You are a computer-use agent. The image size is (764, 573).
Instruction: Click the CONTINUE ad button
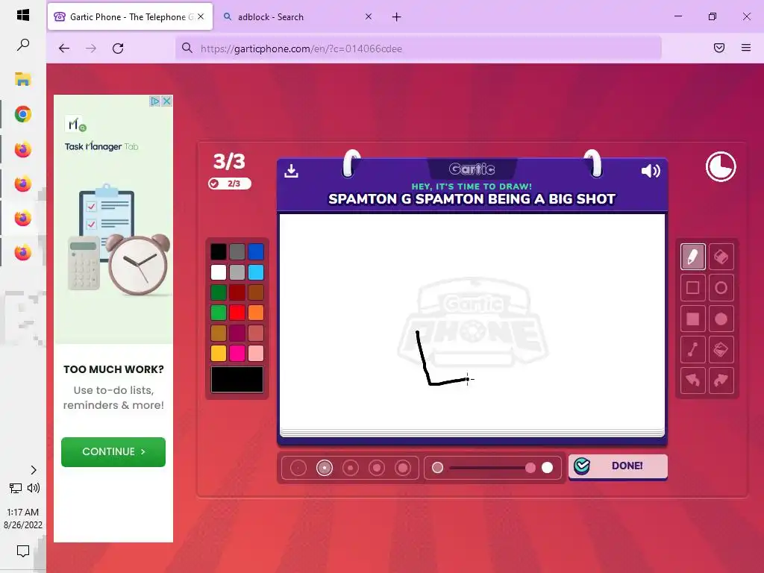(113, 451)
